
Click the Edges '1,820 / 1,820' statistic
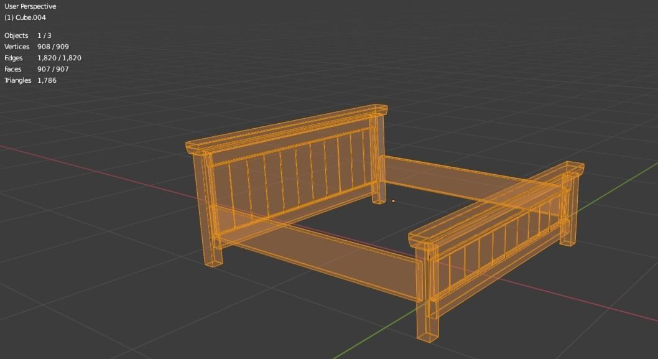point(59,58)
